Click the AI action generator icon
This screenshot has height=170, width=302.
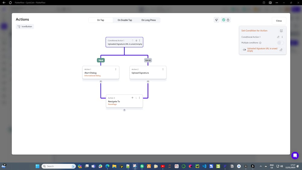click(217, 20)
